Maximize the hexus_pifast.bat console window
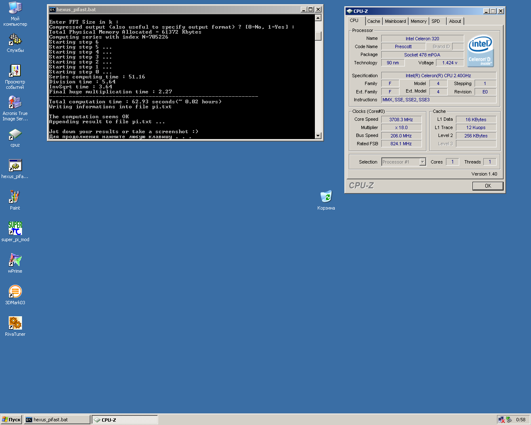Screen dimensions: 531x425 click(x=311, y=10)
